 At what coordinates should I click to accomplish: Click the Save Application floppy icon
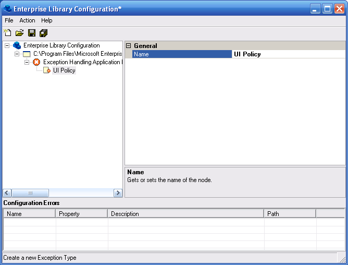pos(32,33)
